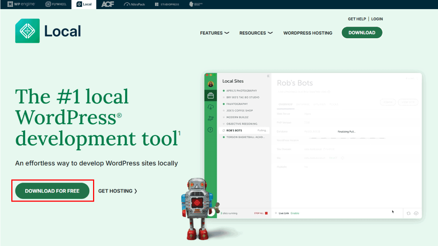This screenshot has width=438, height=246.
Task: Go to Flywheel in top bar
Action: [x=56, y=4]
